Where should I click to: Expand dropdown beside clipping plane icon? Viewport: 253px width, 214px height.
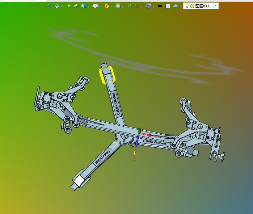(142, 6)
